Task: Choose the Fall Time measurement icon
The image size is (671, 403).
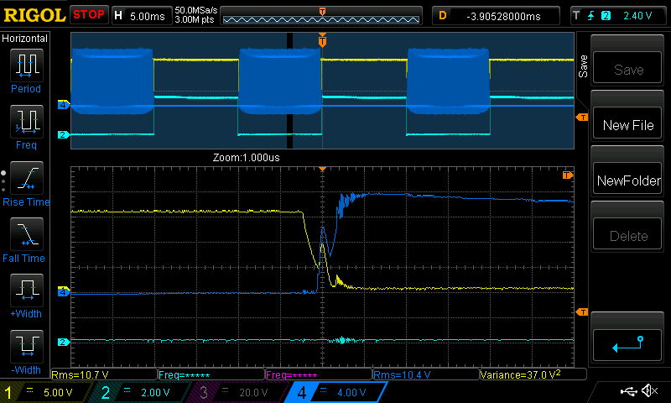Action: pyautogui.click(x=26, y=234)
